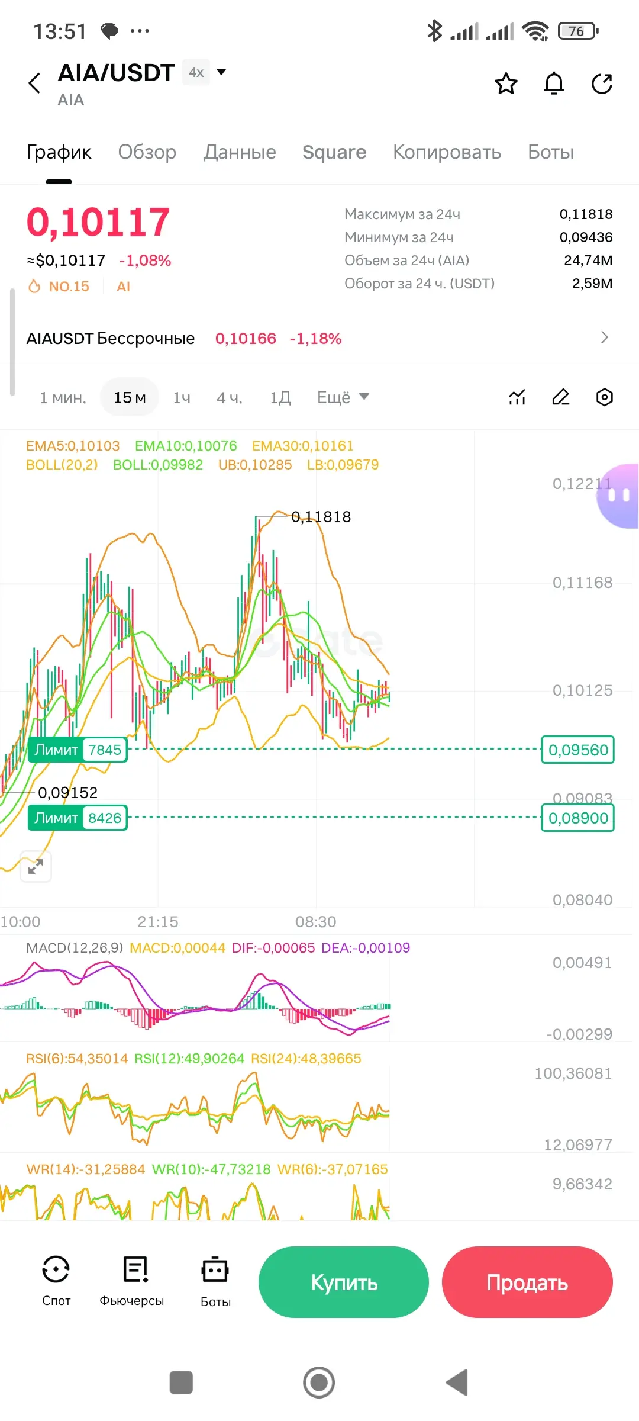Tap the WR(14) indicator label
Screen dimensions: 639x1421
[x=86, y=1169]
